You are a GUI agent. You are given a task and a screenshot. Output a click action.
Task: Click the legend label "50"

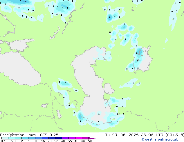[90, 141]
